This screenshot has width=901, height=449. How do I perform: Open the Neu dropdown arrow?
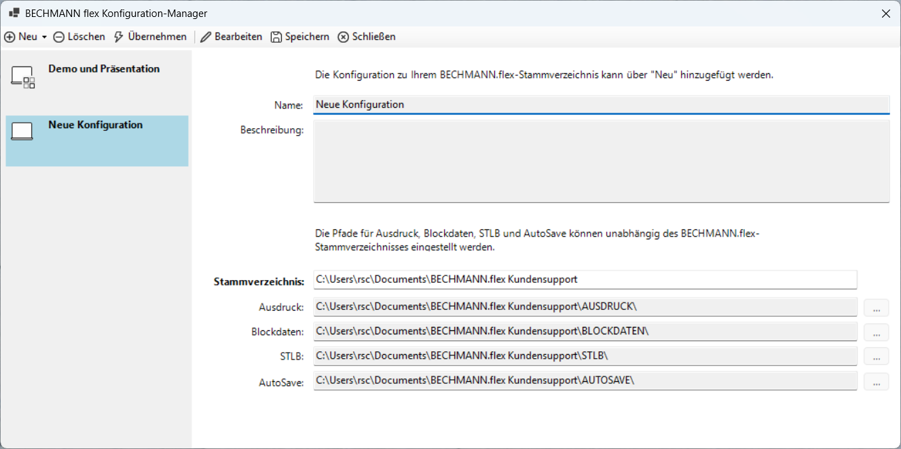pyautogui.click(x=44, y=37)
